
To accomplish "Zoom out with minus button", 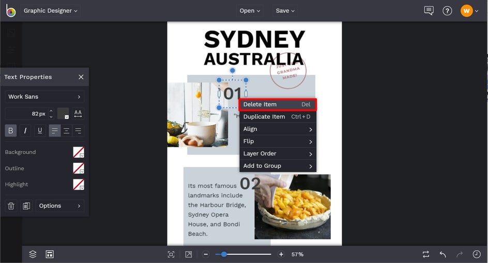I will pos(206,255).
